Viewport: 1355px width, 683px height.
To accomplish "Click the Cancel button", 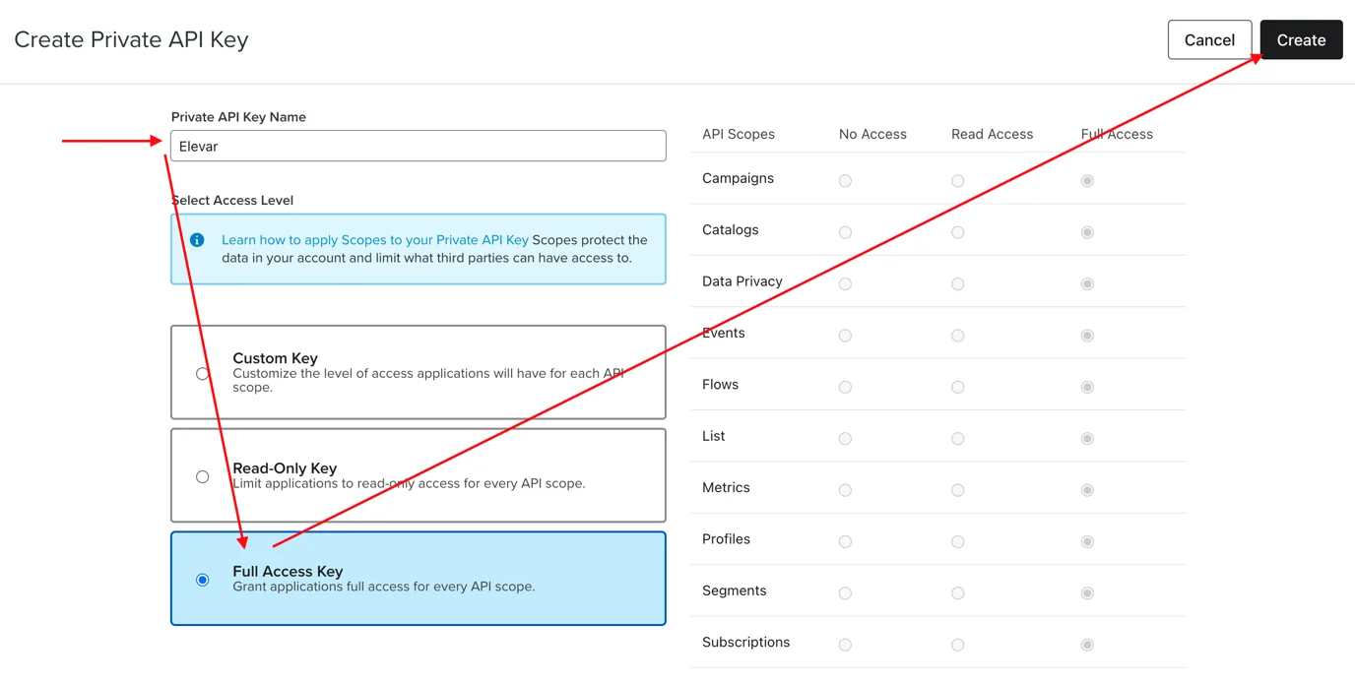I will 1209,40.
